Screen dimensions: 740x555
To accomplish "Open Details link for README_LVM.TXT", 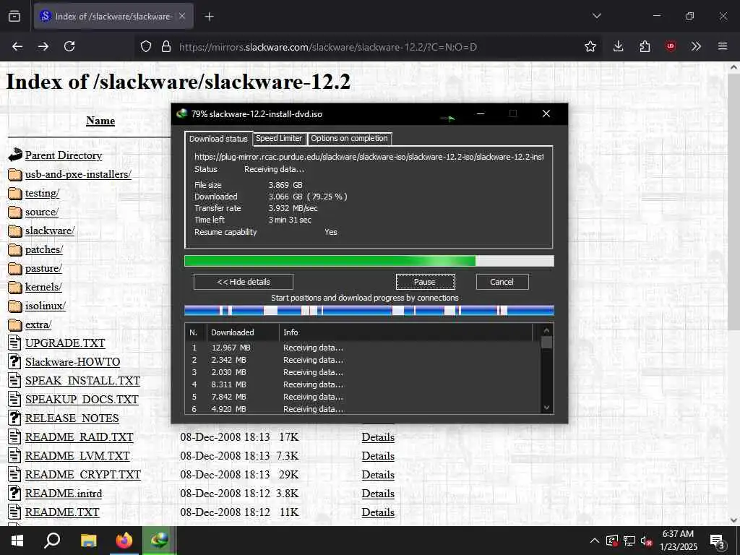I will tap(378, 456).
